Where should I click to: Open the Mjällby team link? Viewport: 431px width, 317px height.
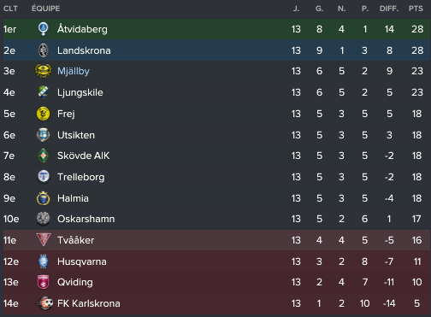pos(74,71)
